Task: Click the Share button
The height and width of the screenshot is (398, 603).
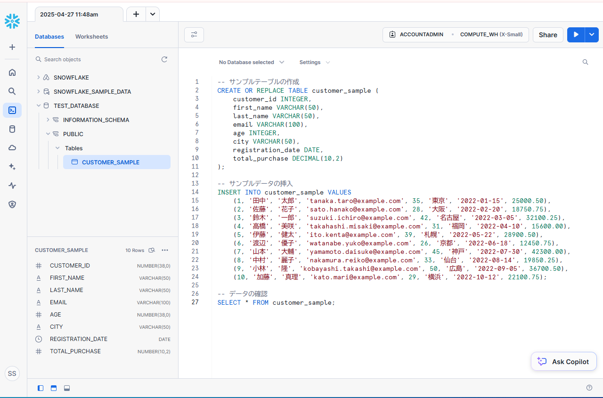Action: click(548, 35)
